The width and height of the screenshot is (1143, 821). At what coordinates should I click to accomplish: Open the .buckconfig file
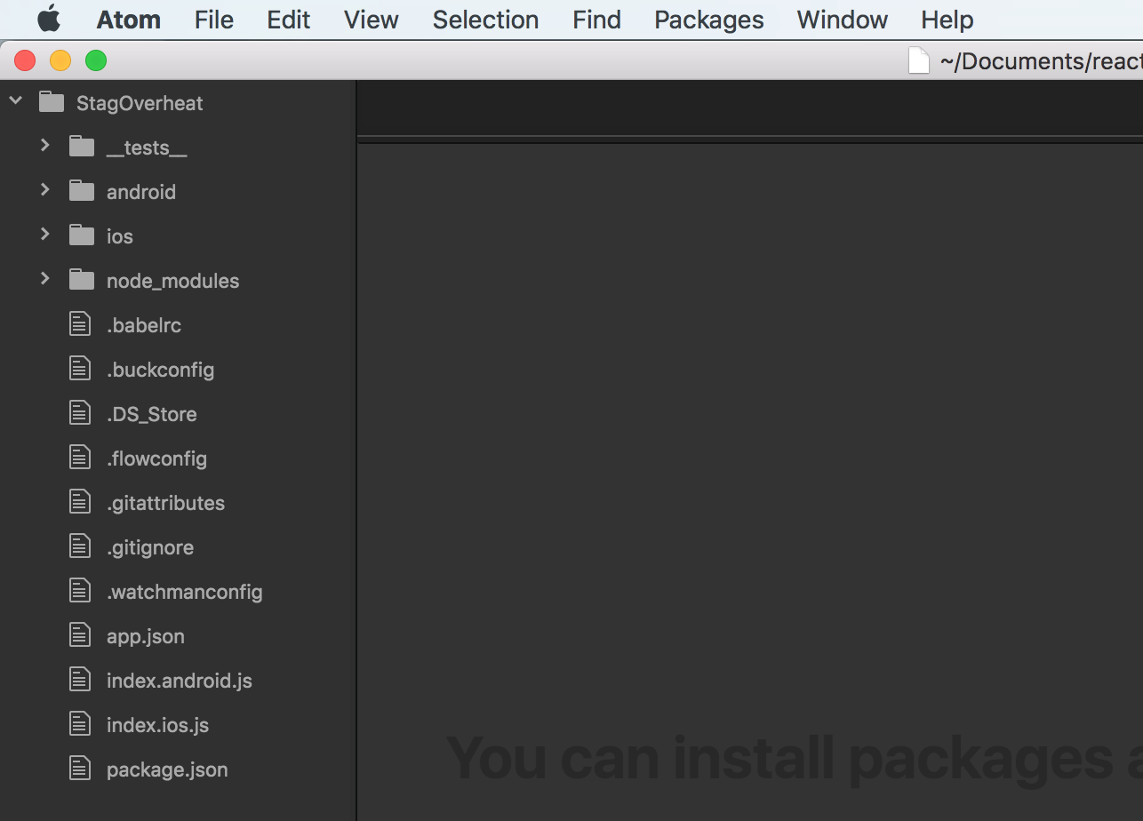click(161, 370)
